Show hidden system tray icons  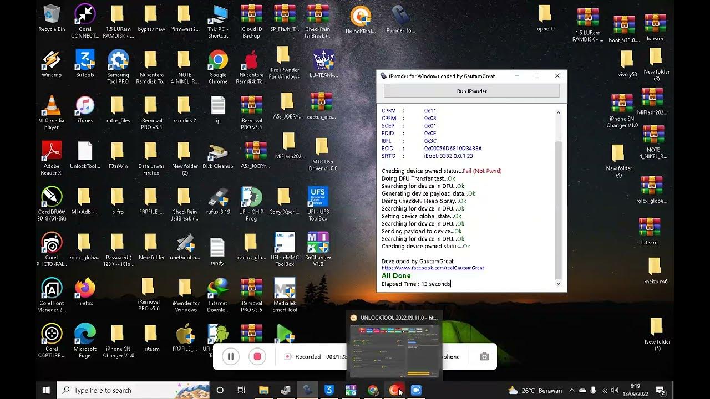tap(572, 390)
